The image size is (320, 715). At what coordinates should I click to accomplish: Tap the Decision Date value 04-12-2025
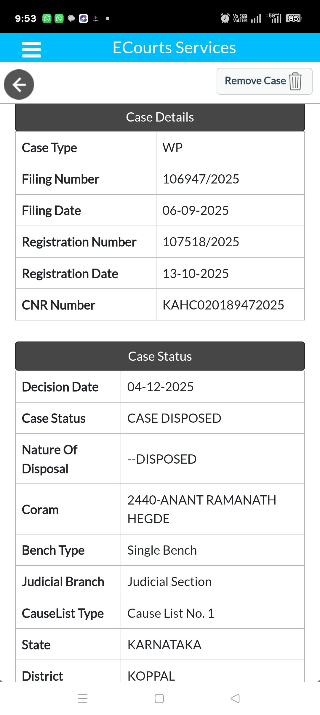(160, 387)
